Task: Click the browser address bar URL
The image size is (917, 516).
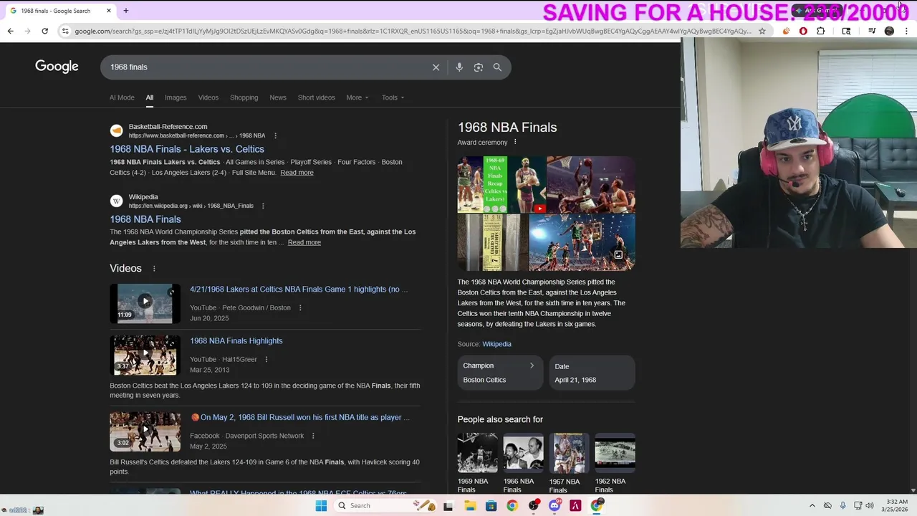Action: pyautogui.click(x=412, y=31)
